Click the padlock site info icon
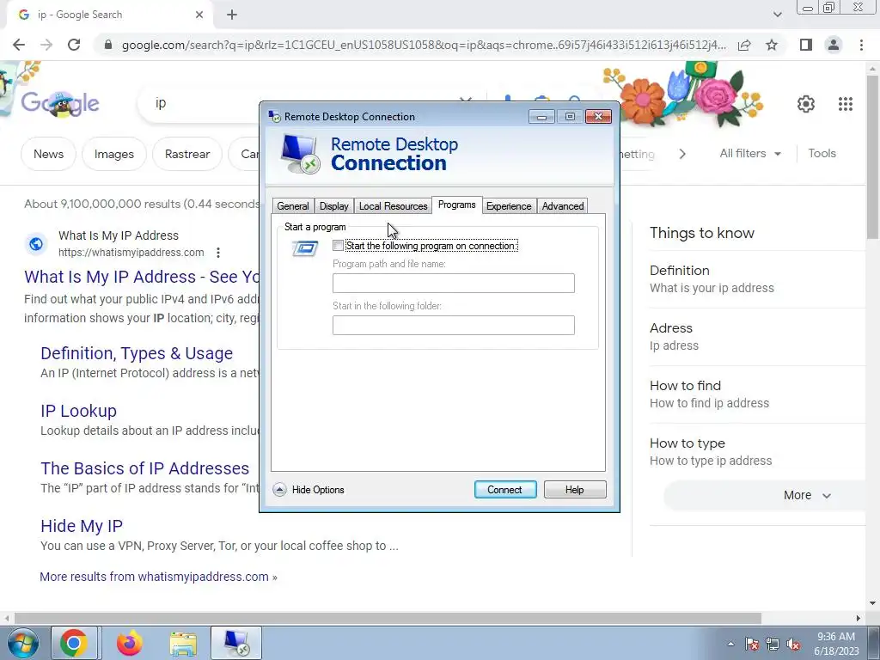 tap(108, 45)
